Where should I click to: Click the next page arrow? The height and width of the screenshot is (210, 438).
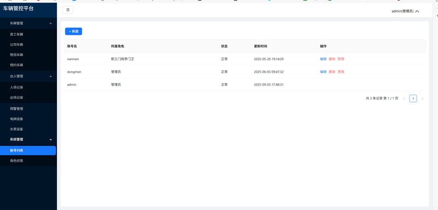coord(422,99)
